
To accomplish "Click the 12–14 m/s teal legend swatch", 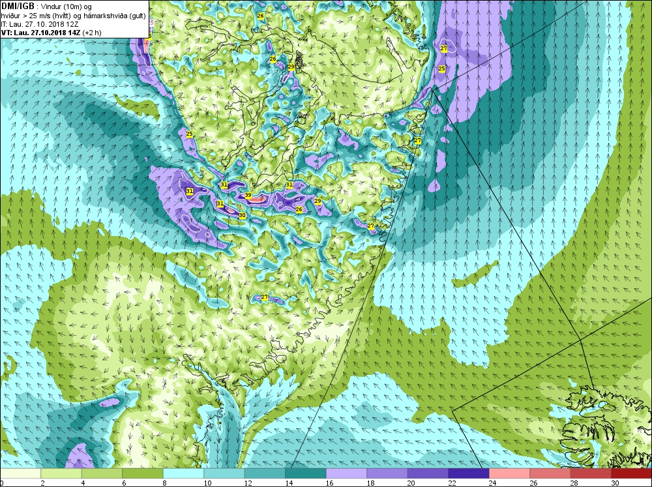I will (265, 473).
